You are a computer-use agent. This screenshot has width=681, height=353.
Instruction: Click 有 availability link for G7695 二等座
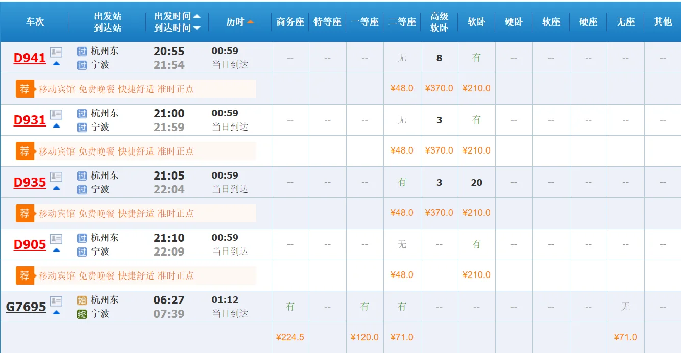pyautogui.click(x=402, y=306)
